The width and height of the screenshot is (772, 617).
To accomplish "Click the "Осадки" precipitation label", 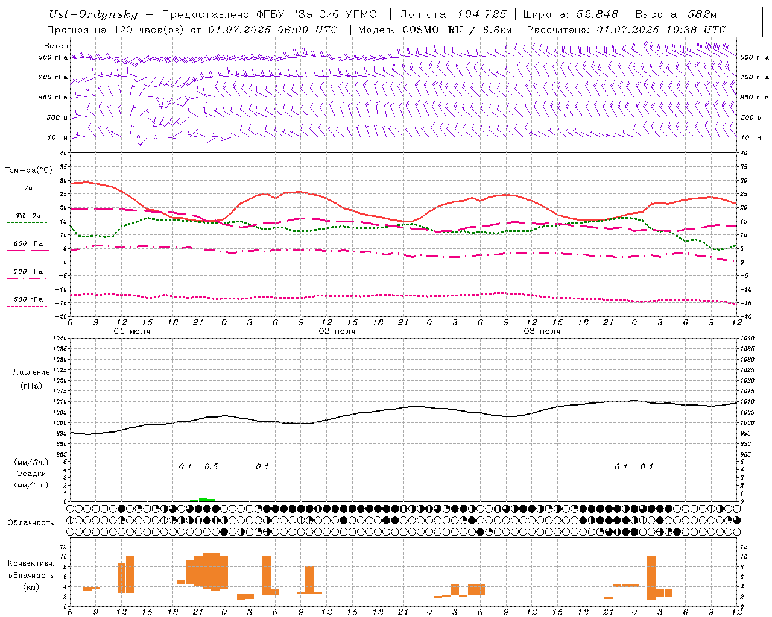I will (31, 474).
